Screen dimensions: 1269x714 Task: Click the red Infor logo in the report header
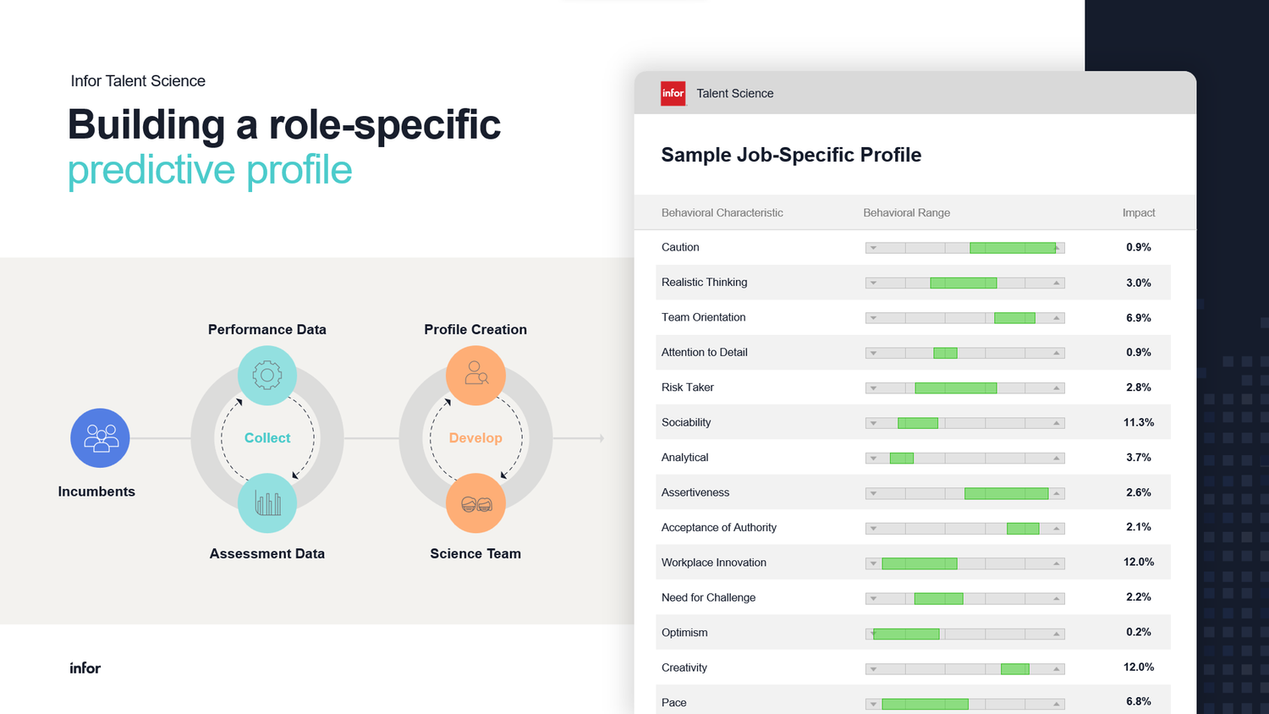pos(673,93)
